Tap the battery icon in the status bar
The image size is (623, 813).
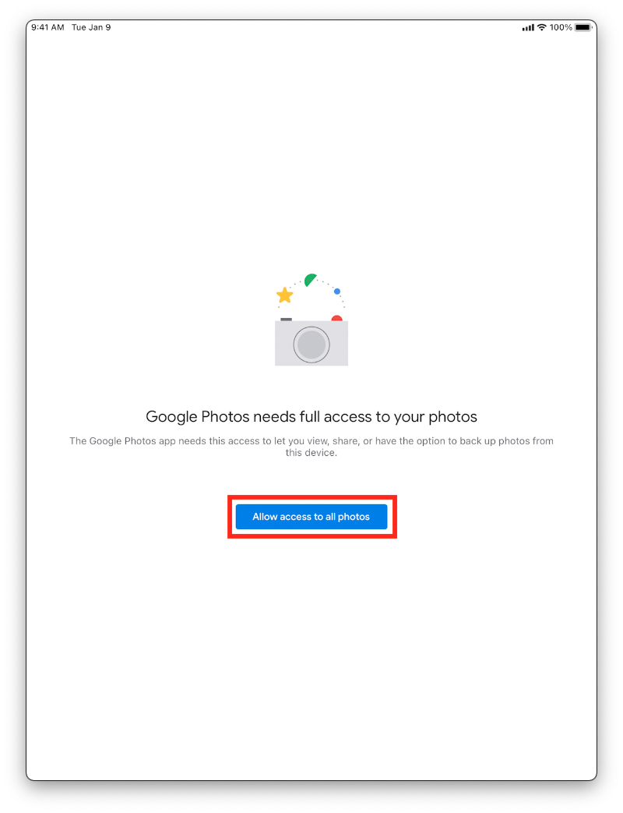[583, 27]
